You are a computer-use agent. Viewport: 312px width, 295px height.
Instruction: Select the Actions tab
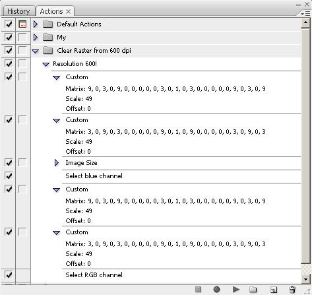(51, 11)
